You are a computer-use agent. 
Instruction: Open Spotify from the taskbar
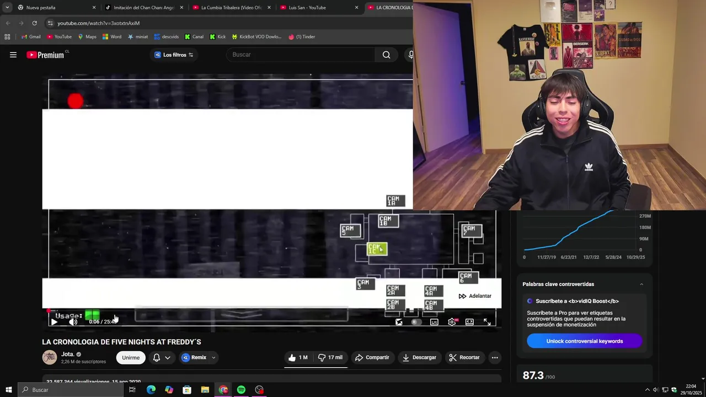tap(241, 390)
